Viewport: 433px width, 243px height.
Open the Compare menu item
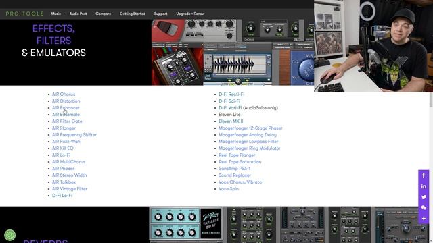point(104,13)
